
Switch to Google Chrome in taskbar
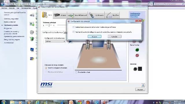[79, 102]
